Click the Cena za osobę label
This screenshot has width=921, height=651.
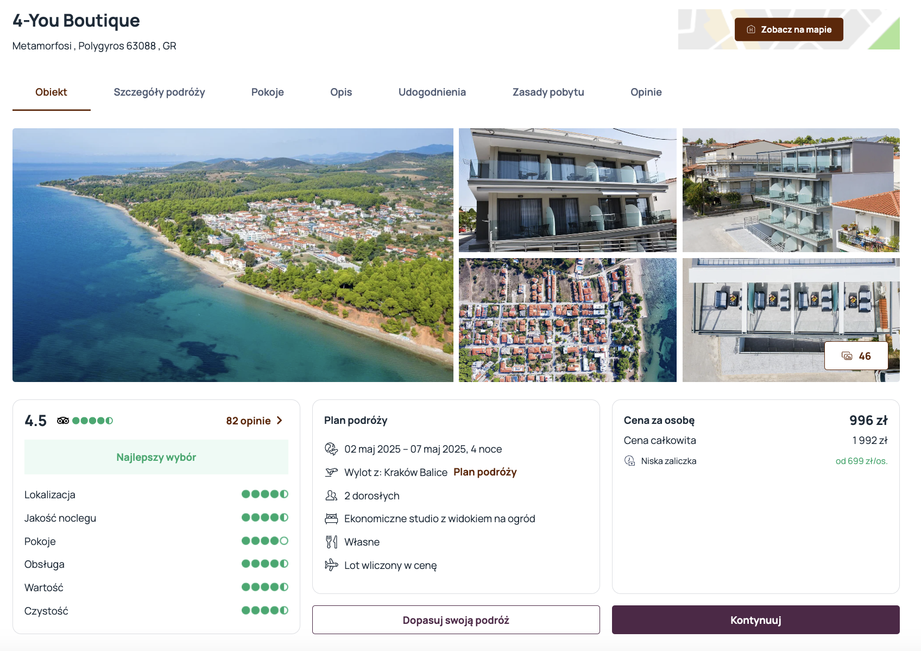[x=659, y=420]
